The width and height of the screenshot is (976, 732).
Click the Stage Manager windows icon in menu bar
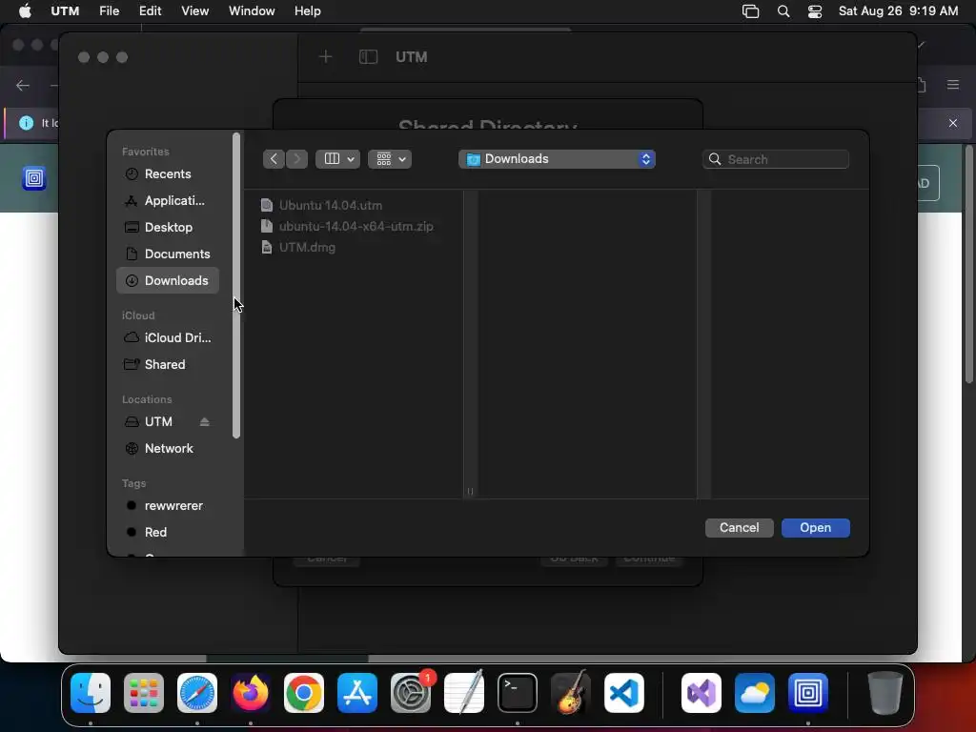[751, 11]
